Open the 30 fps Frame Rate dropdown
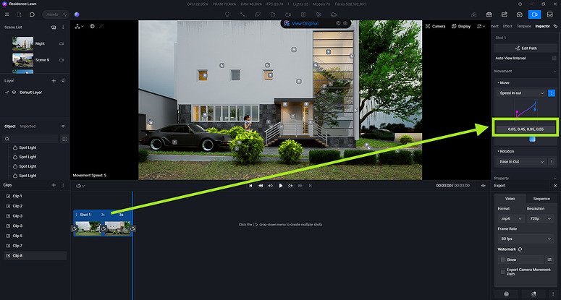Screen dimensions: 561x300 [526, 239]
